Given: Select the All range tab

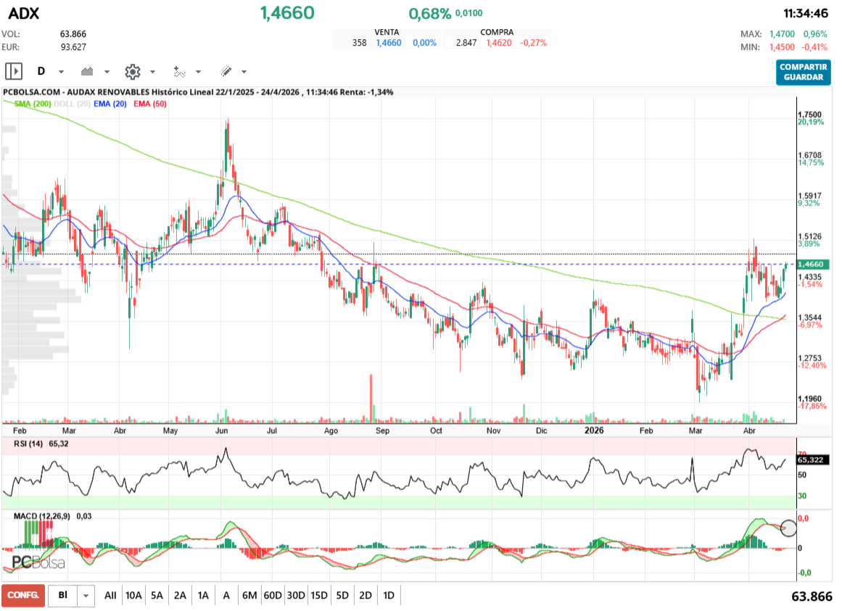Looking at the screenshot, I should [x=110, y=595].
